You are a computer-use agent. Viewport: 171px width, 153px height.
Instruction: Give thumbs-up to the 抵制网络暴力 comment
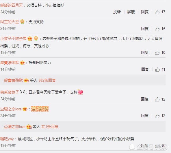click(x=157, y=69)
